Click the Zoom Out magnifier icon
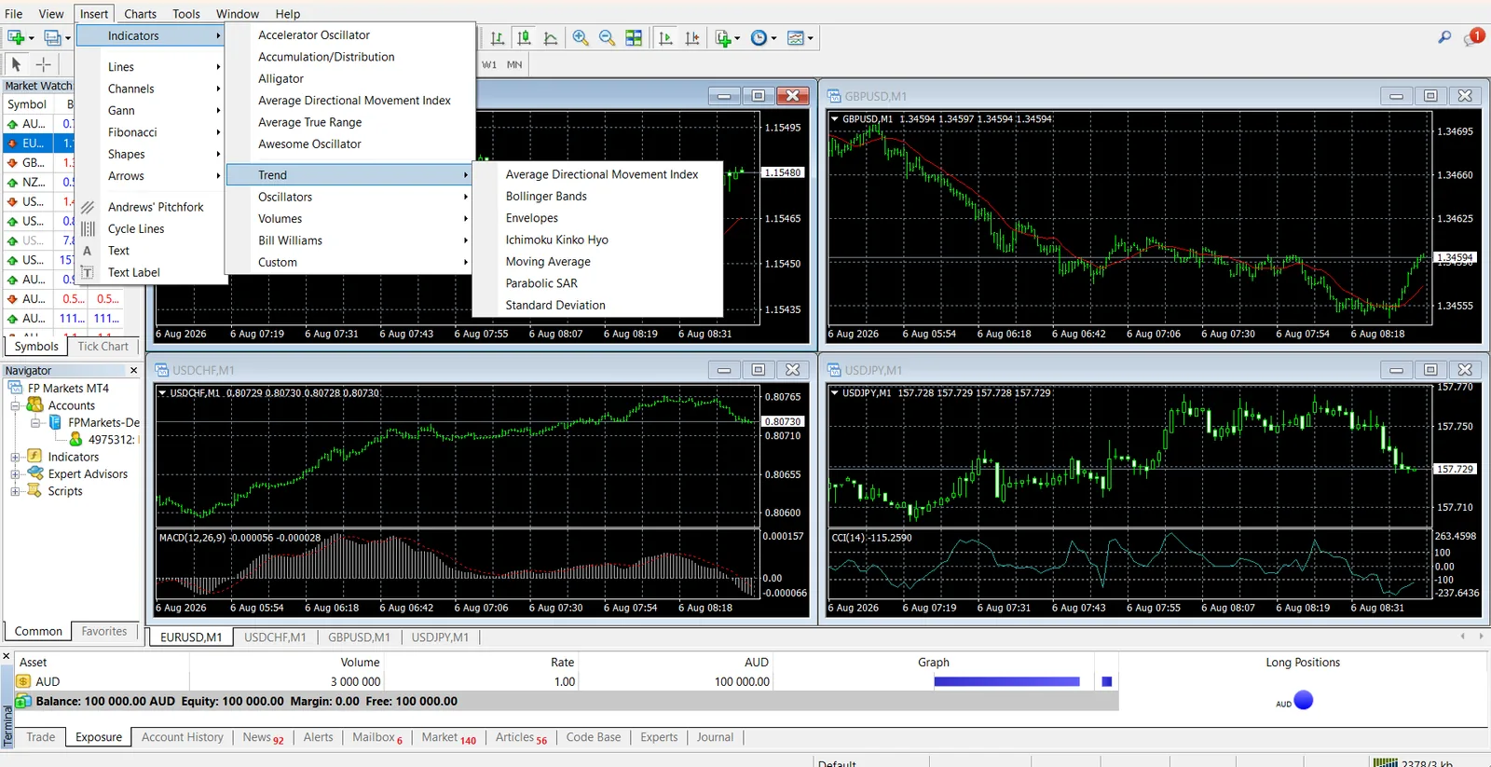This screenshot has height=767, width=1491. coord(607,38)
